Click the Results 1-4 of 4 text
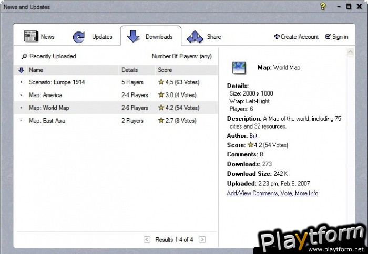368x254 pixels. (174, 240)
